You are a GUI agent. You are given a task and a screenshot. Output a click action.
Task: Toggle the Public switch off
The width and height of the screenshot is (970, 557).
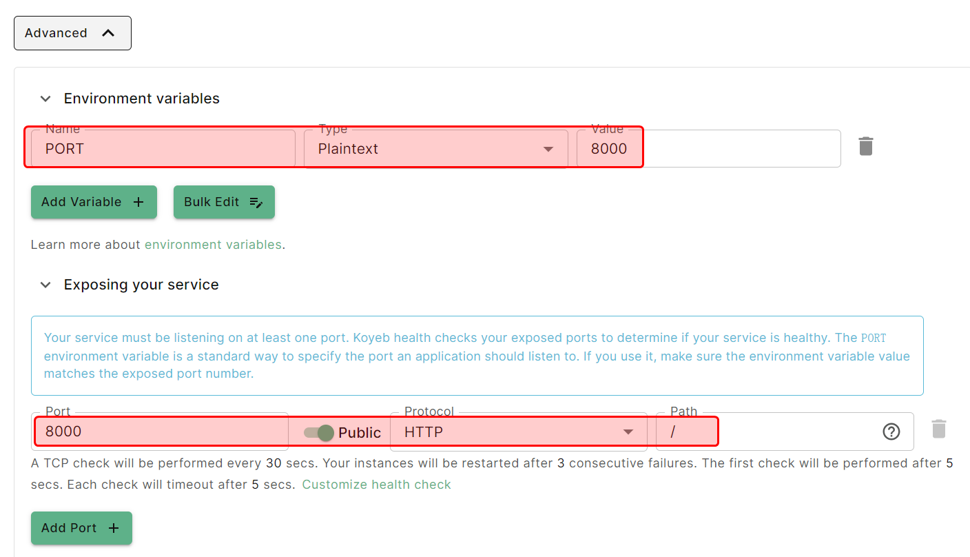(x=319, y=432)
